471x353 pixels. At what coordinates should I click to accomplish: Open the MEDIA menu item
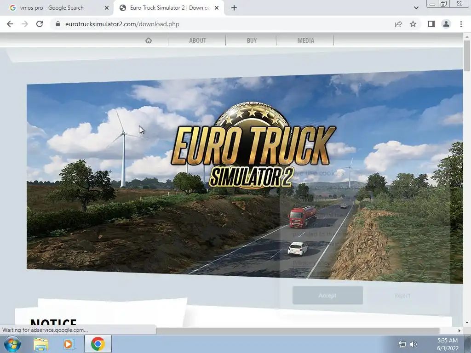[306, 40]
